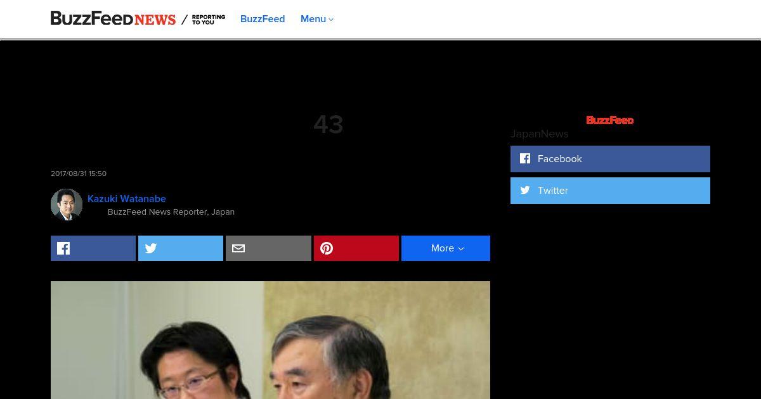Image resolution: width=761 pixels, height=399 pixels.
Task: Expand the Menu dropdown
Action: pos(317,19)
